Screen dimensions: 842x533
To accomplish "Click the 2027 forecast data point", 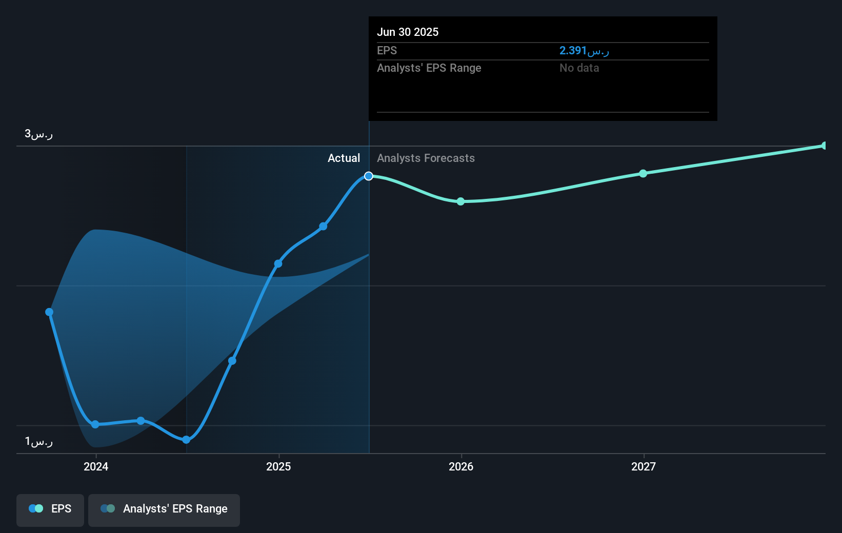I will 644,174.
